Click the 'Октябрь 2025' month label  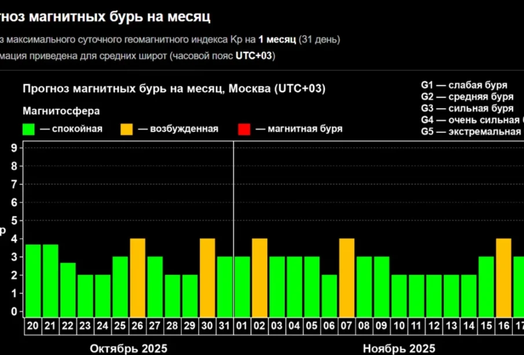[129, 348]
